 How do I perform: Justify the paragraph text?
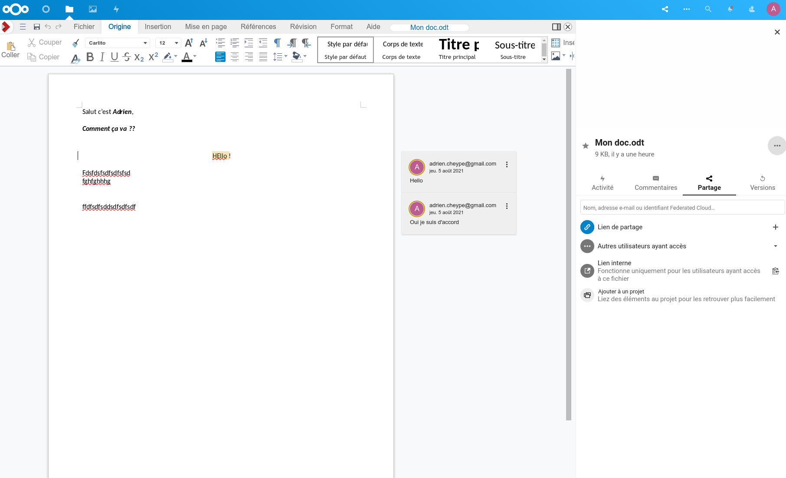coord(263,57)
